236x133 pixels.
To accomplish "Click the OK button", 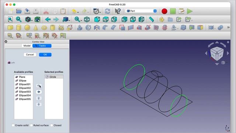I will click(x=45, y=55).
